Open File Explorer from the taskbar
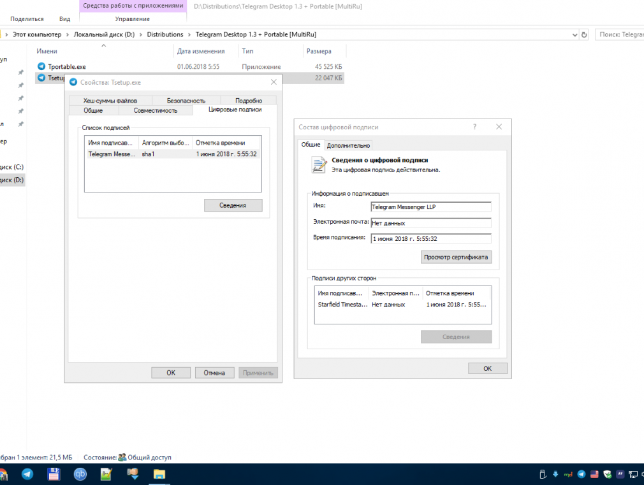The image size is (644, 485). click(159, 474)
